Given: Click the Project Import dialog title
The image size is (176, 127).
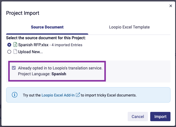Looking at the screenshot, I should tap(23, 13).
